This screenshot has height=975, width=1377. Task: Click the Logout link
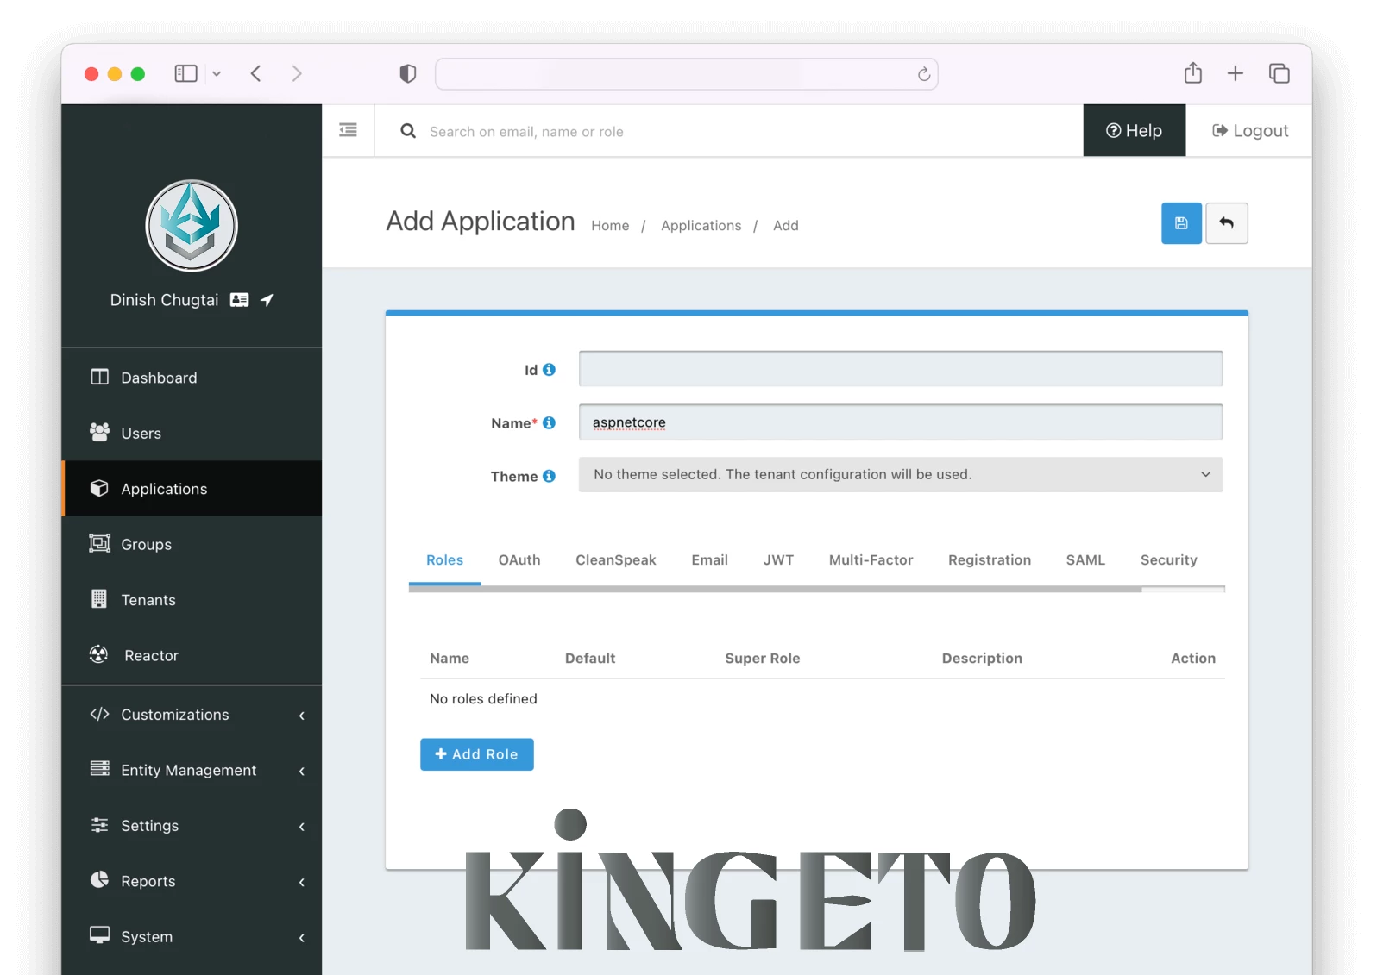pos(1249,131)
